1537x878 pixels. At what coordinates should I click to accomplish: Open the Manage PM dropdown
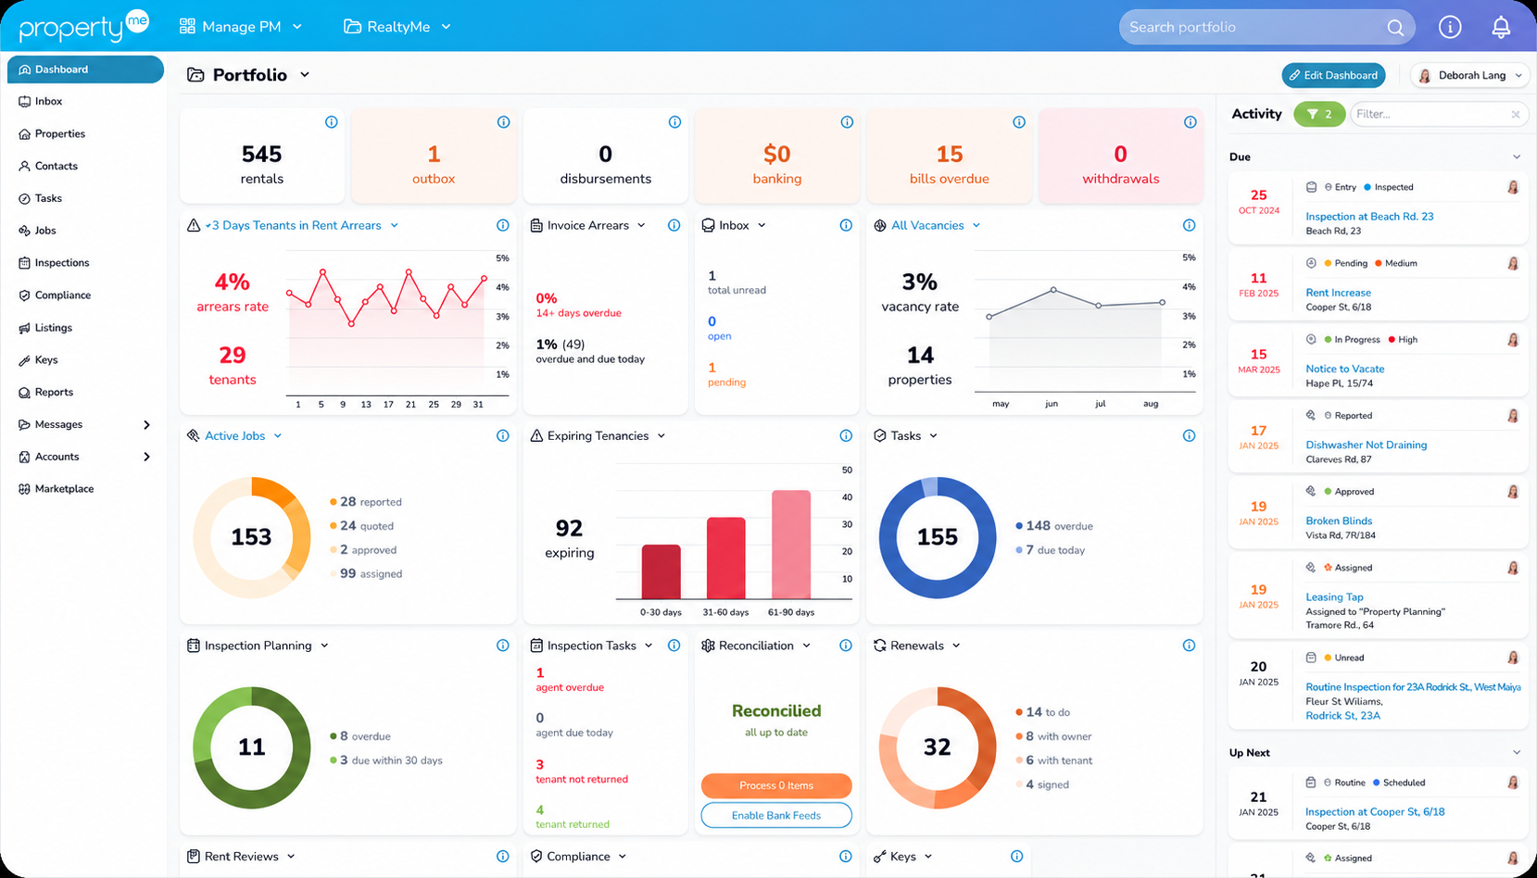241,27
